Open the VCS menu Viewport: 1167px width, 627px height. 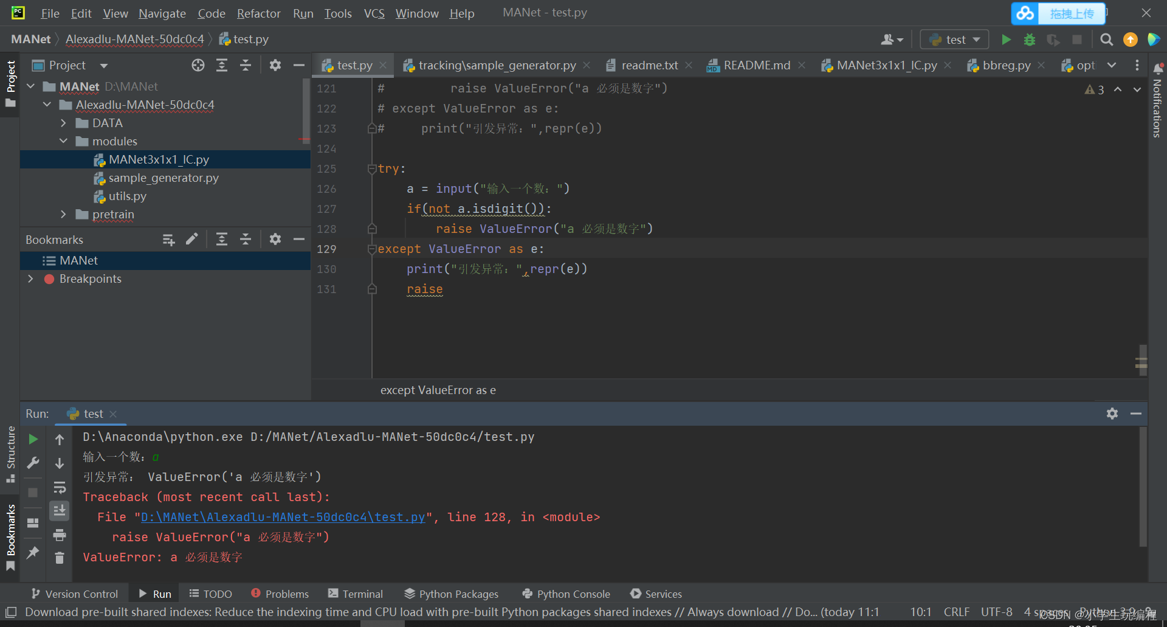pos(374,13)
